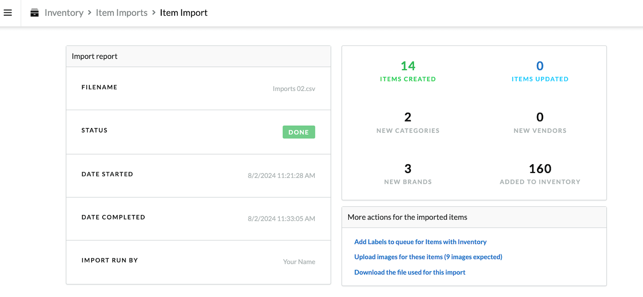Click the STATUS field label
Image resolution: width=643 pixels, height=297 pixels.
[x=94, y=131]
